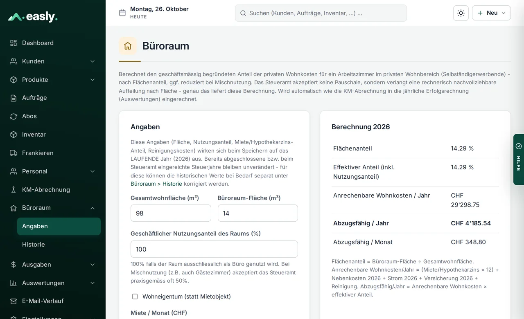Expand the Personal submenu chevron
The image size is (524, 319).
pos(93,171)
